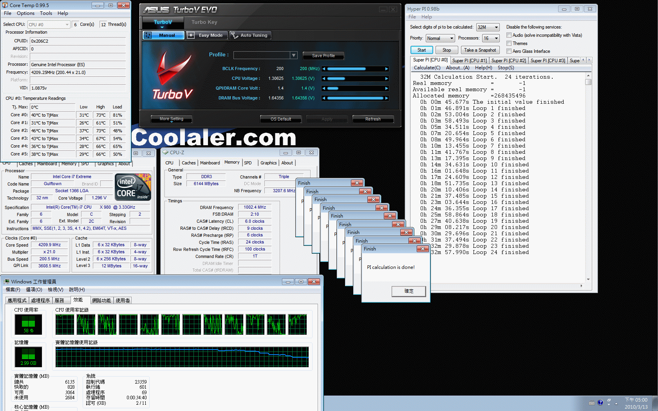Click the DRAM Frequency value 1002.4 MHz
This screenshot has height=411, width=658.
[x=255, y=207]
